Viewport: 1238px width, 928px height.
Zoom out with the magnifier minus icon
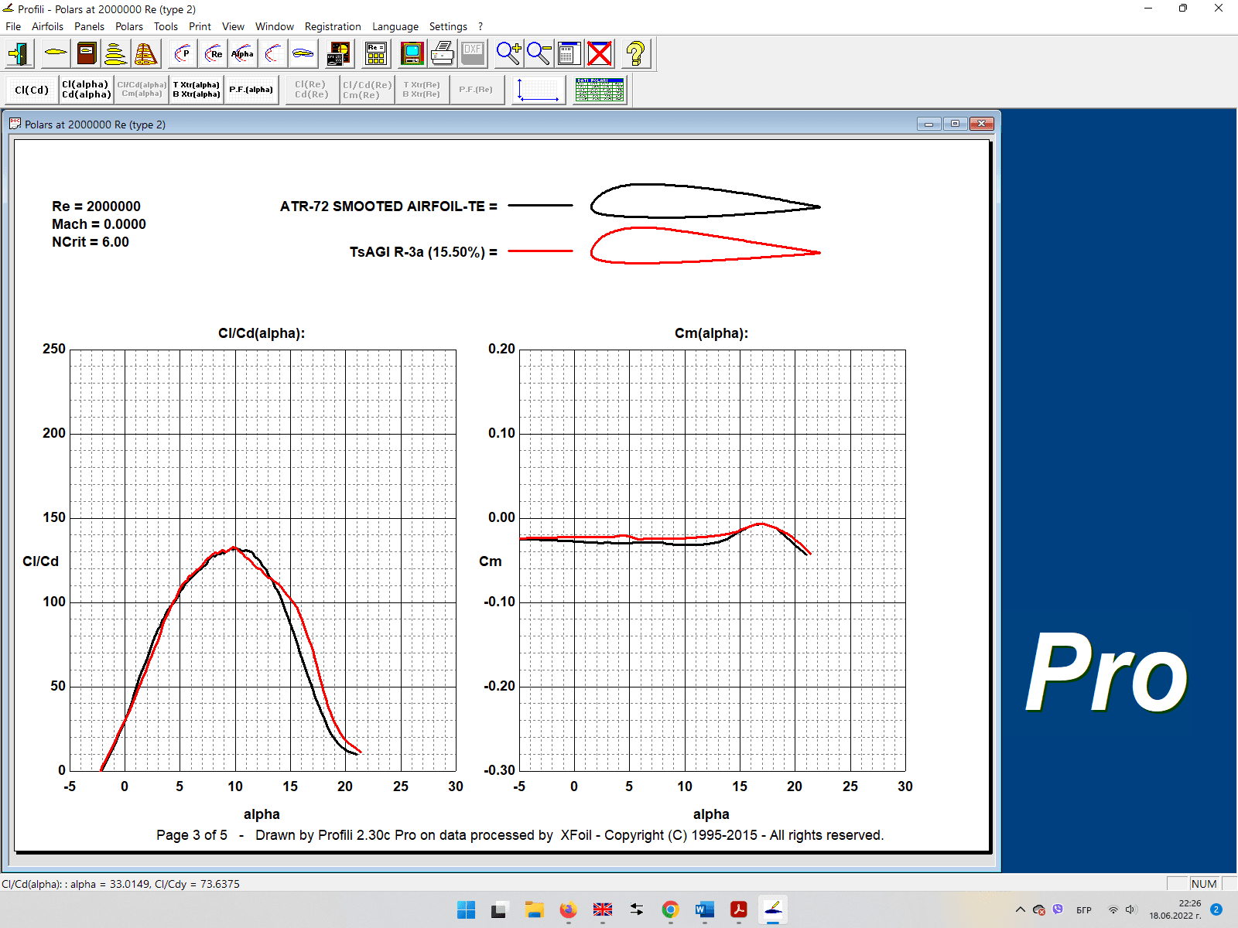[539, 54]
